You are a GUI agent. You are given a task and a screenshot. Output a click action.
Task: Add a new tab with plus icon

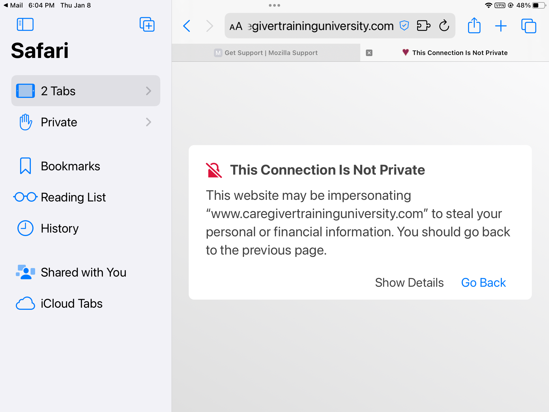click(500, 26)
